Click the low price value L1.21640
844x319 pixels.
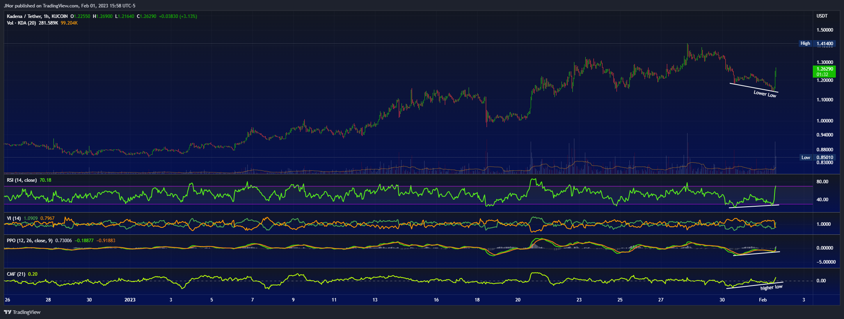(124, 16)
